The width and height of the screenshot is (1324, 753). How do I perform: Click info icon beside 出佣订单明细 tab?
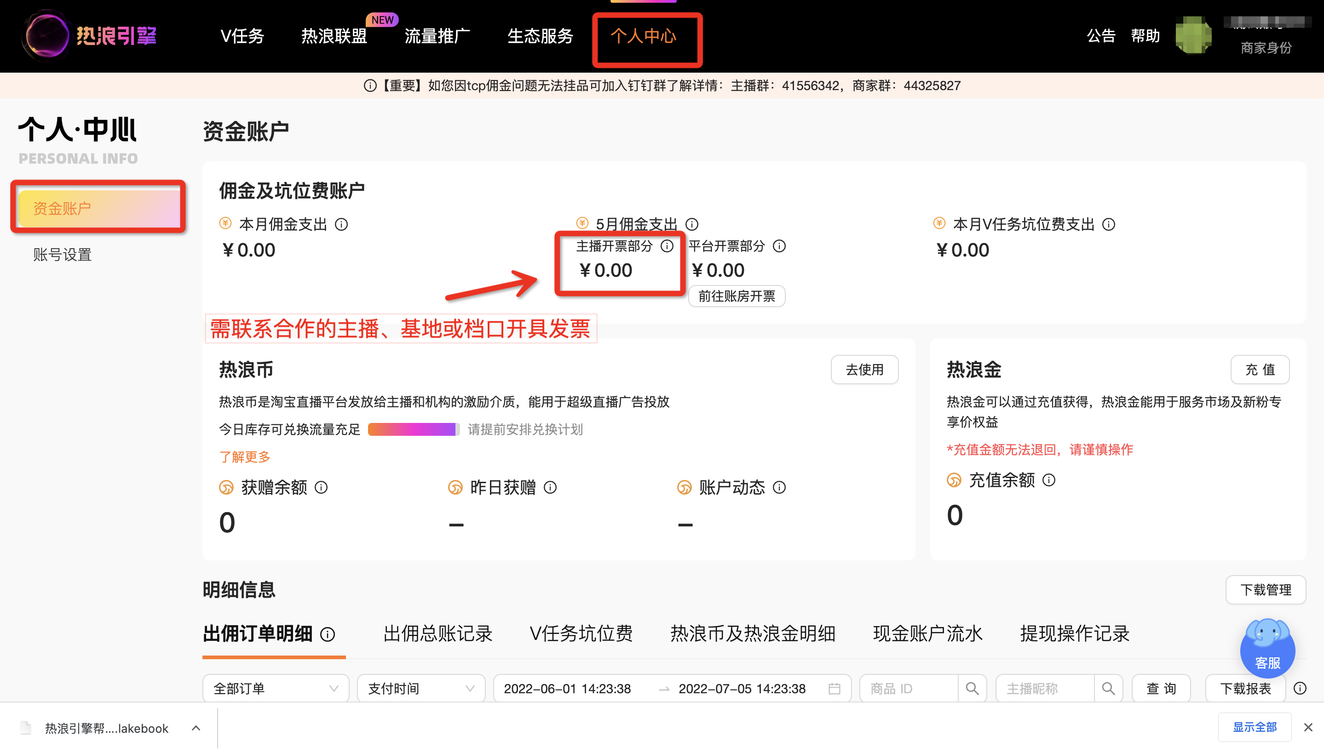(x=328, y=634)
